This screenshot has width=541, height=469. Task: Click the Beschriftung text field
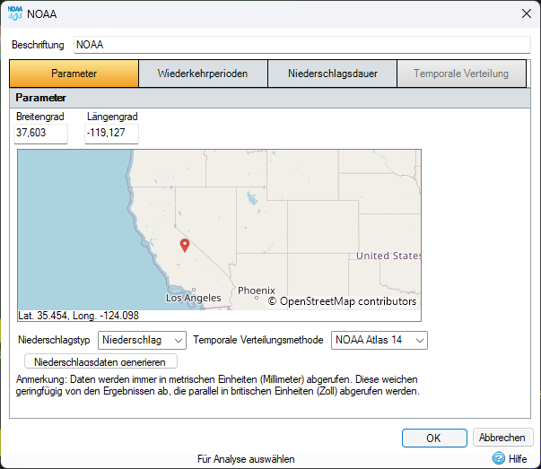301,45
